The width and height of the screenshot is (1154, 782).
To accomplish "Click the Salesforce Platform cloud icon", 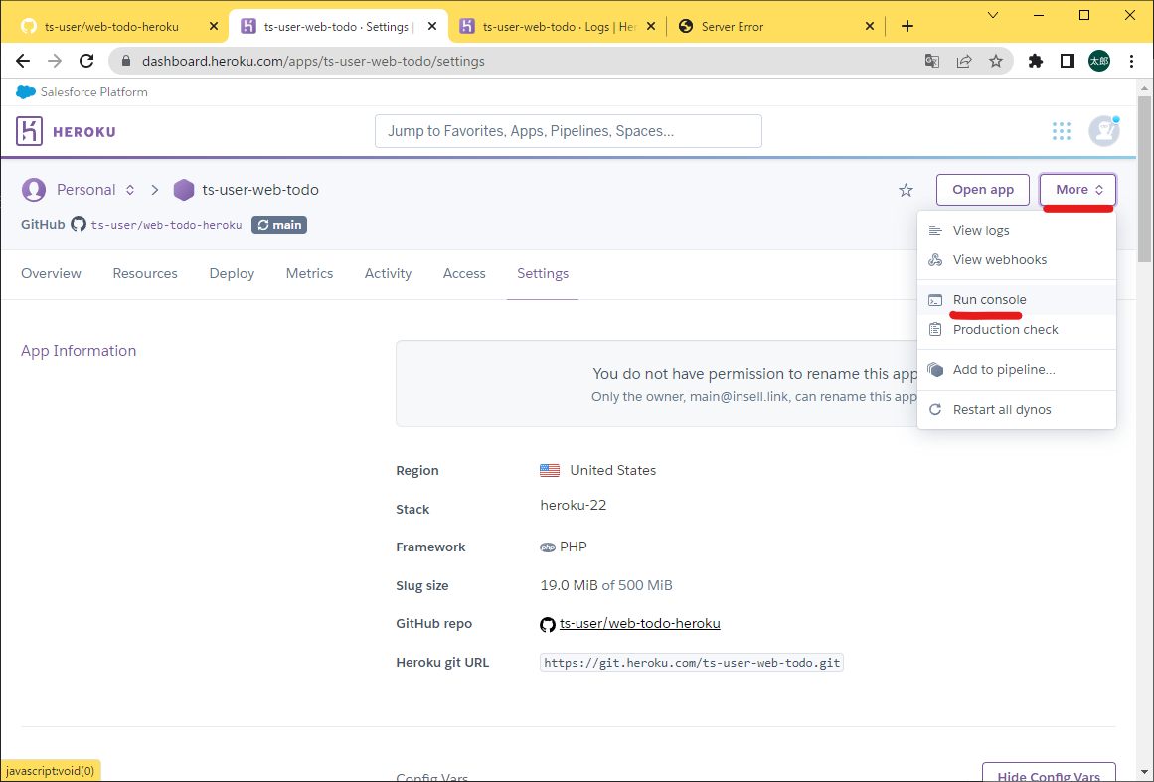I will pos(26,92).
